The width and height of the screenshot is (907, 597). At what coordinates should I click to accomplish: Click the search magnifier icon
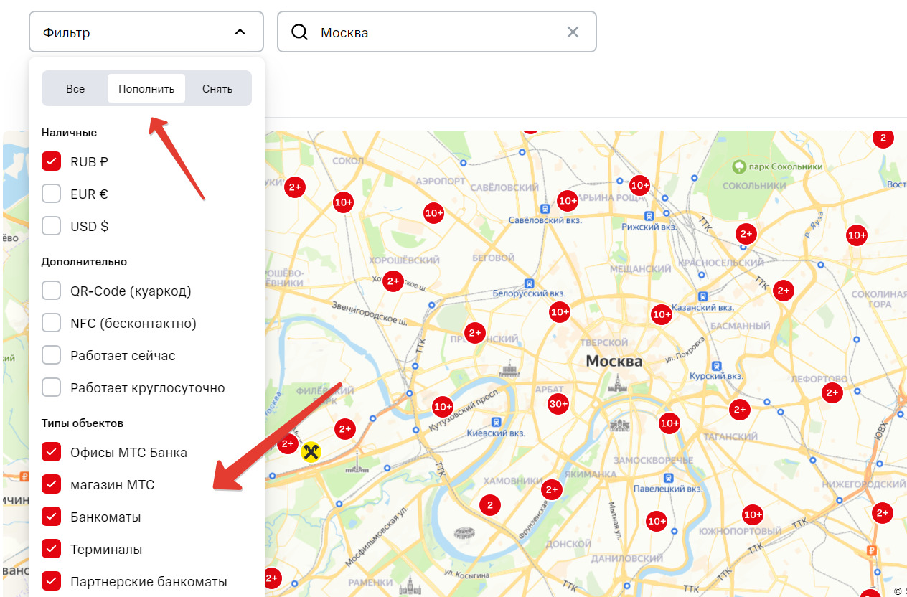pos(299,32)
